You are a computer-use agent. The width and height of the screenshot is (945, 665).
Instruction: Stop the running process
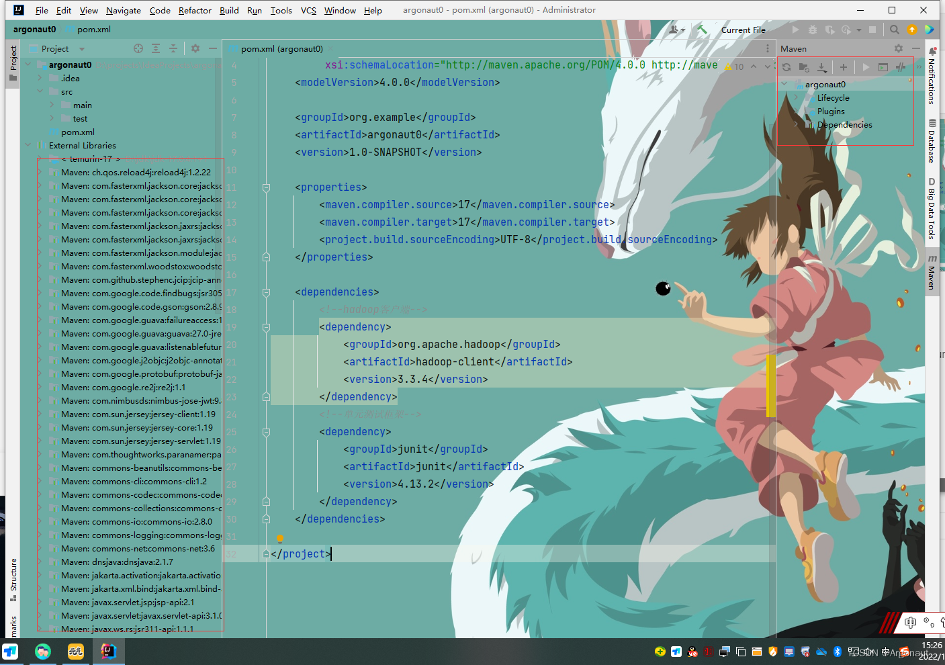point(872,30)
